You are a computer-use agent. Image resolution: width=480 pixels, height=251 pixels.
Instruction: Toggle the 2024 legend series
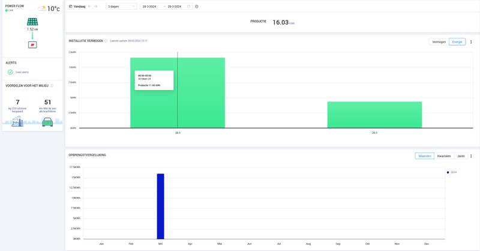[x=452, y=172]
